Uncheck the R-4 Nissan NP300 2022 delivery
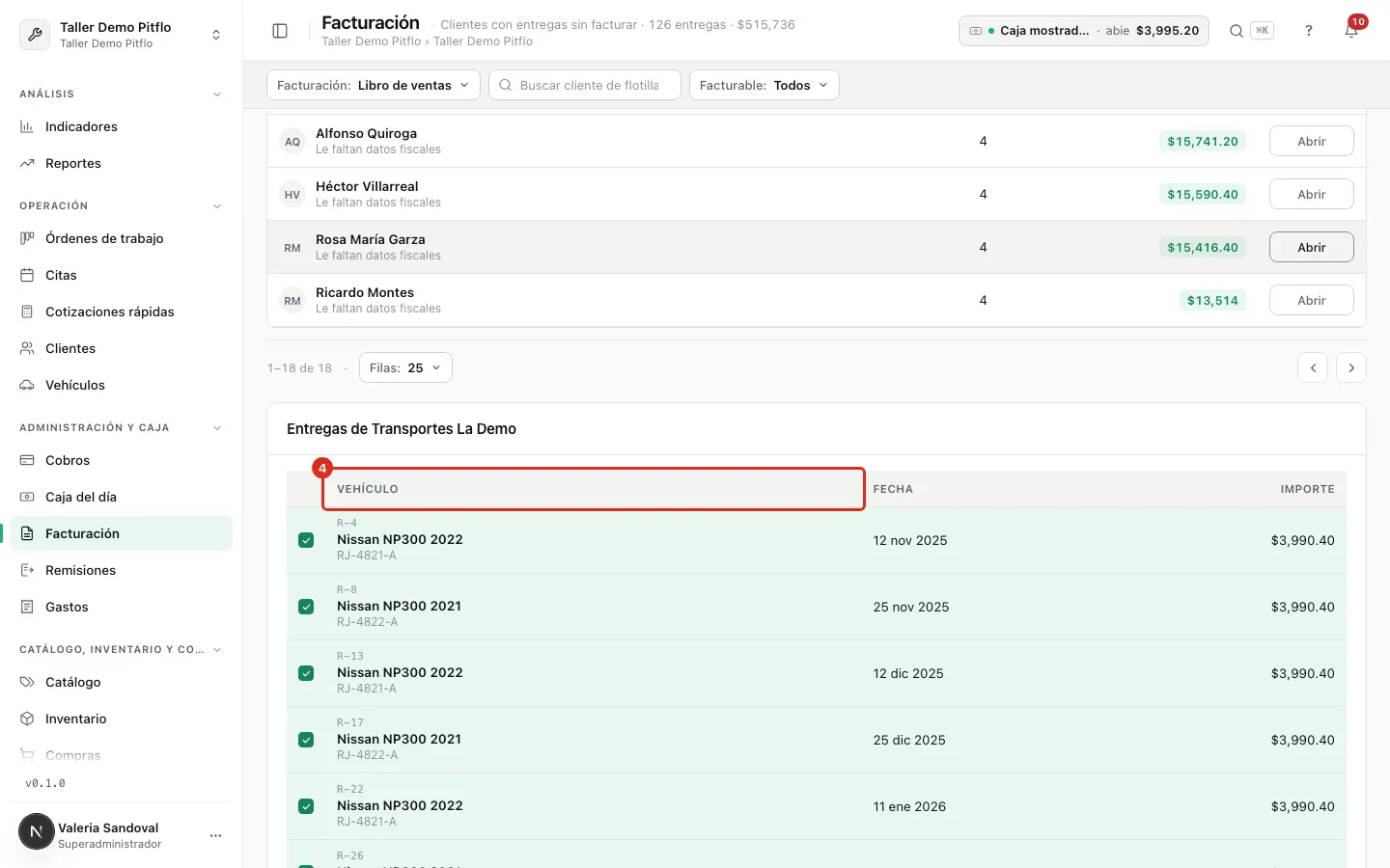This screenshot has height=868, width=1390. pyautogui.click(x=306, y=540)
